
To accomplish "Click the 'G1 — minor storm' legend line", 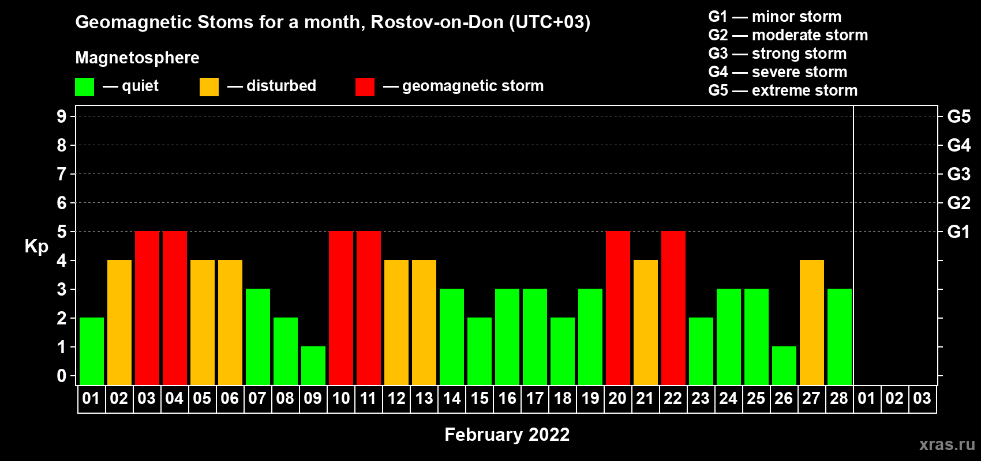I will click(x=775, y=17).
